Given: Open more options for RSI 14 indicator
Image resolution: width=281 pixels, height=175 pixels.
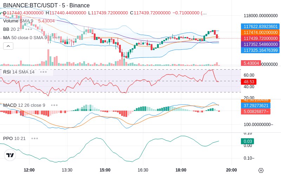Looking at the screenshot, I should point(43,72).
